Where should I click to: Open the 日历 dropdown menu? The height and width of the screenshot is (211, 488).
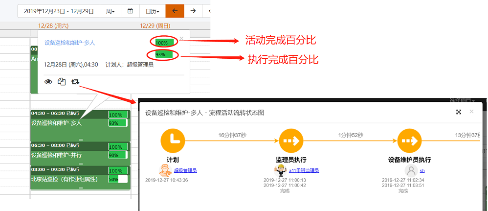click(151, 11)
